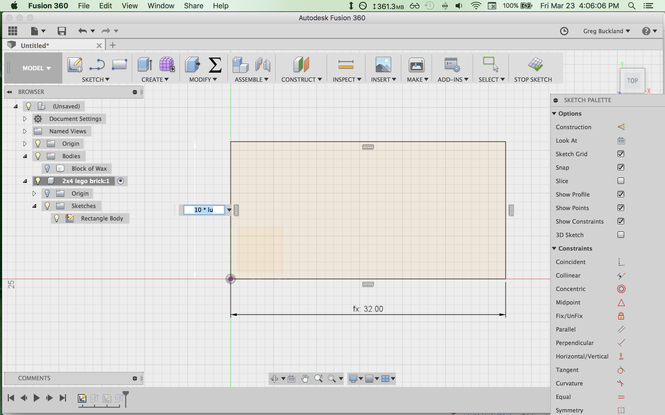Click the Orbit icon in navigation bar
This screenshot has width=665, height=415.
(274, 378)
